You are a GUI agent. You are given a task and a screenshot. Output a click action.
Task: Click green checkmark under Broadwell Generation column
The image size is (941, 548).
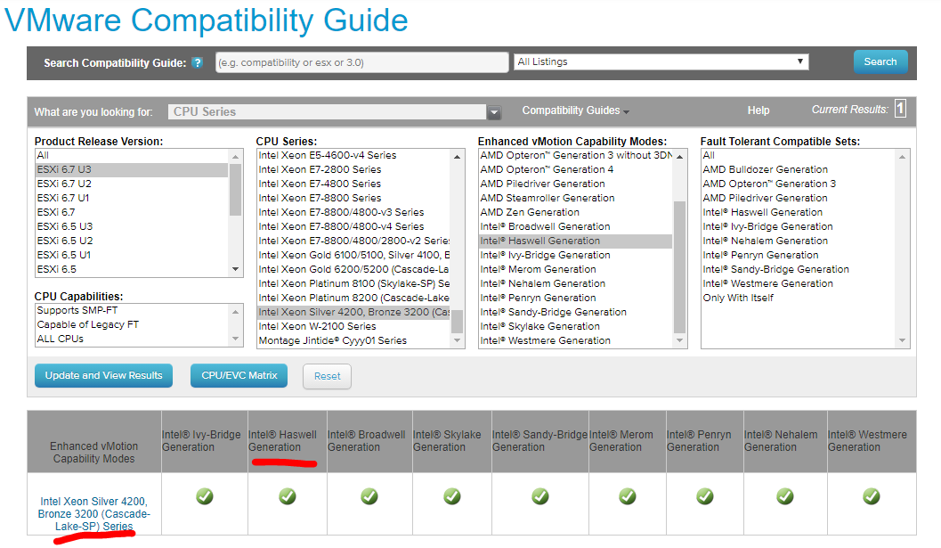pyautogui.click(x=369, y=496)
